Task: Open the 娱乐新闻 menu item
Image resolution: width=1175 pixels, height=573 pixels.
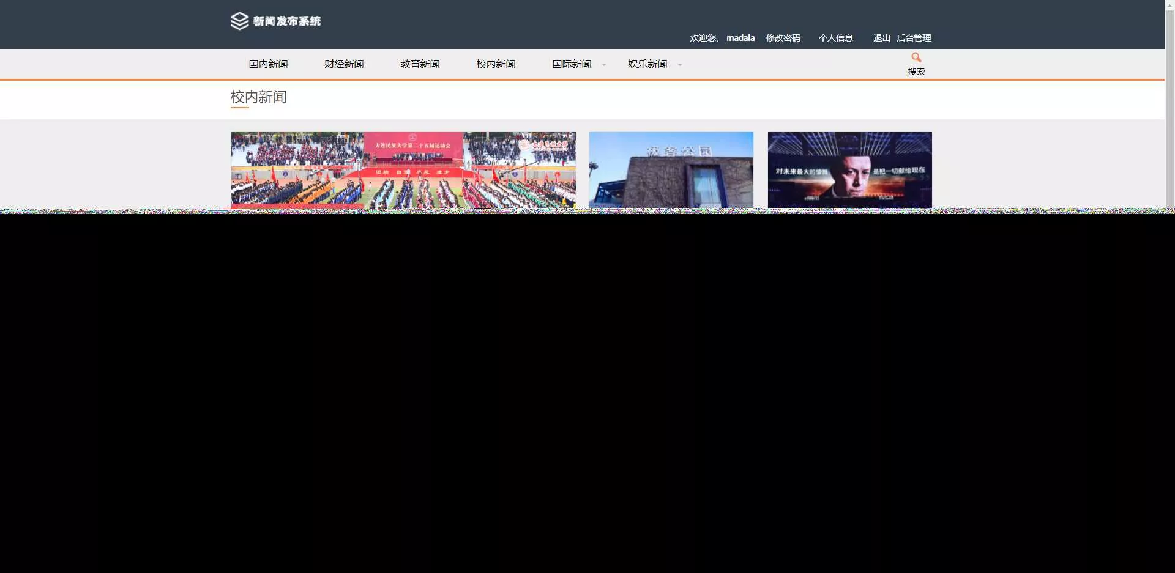Action: click(x=647, y=64)
